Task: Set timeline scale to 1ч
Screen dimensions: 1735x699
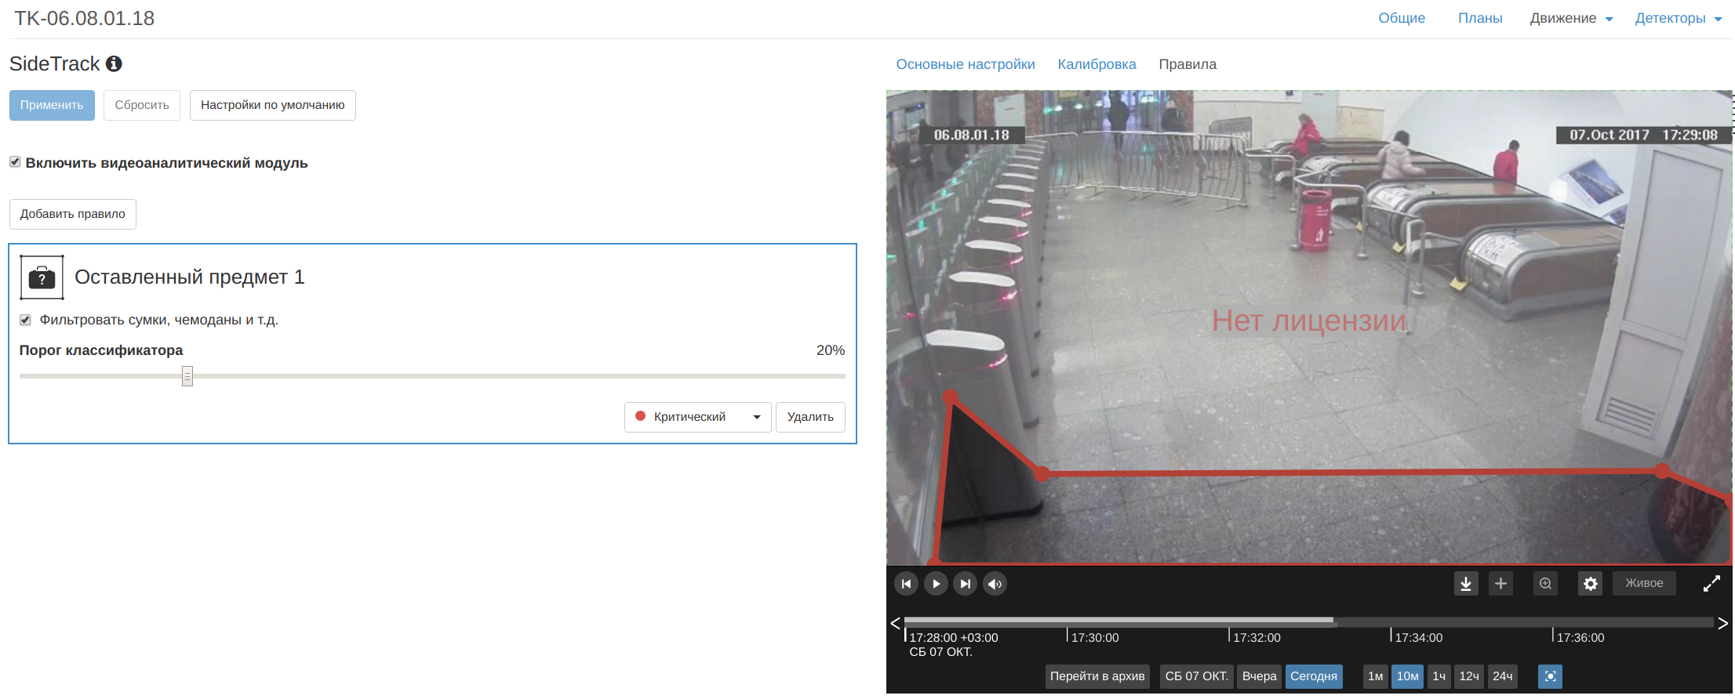Action: coord(1439,676)
